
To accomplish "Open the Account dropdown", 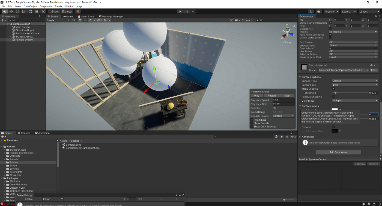I will [x=331, y=12].
